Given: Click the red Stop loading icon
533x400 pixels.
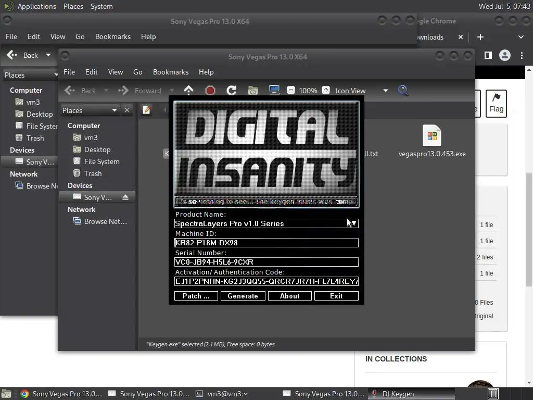Looking at the screenshot, I should 210,91.
